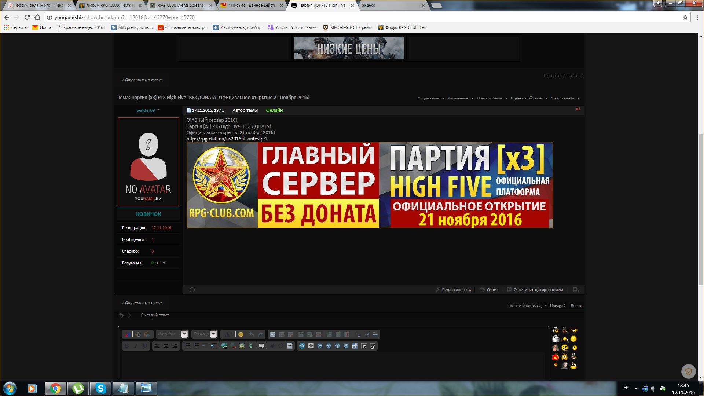Image resolution: width=704 pixels, height=396 pixels.
Task: Click the Undo arrow in editor
Action: (252, 334)
